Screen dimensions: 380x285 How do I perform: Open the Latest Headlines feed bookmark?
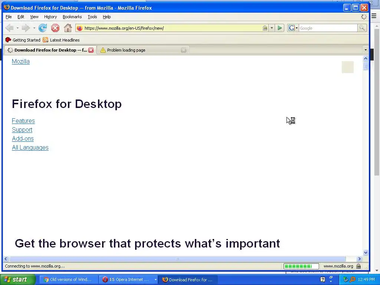tap(61, 40)
